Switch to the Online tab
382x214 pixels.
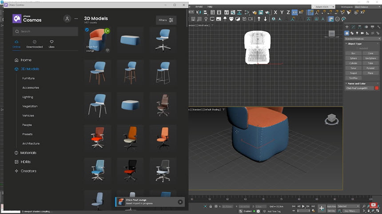point(16,44)
